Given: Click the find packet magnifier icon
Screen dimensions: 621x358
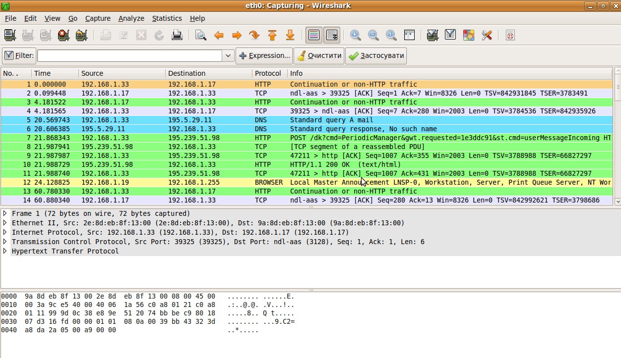Looking at the screenshot, I should (x=201, y=35).
